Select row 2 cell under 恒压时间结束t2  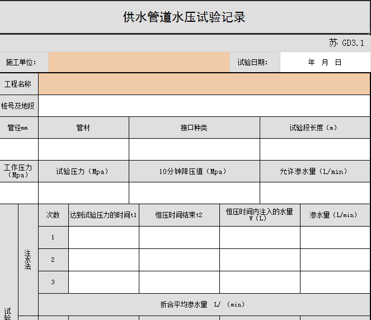pyautogui.click(x=179, y=260)
